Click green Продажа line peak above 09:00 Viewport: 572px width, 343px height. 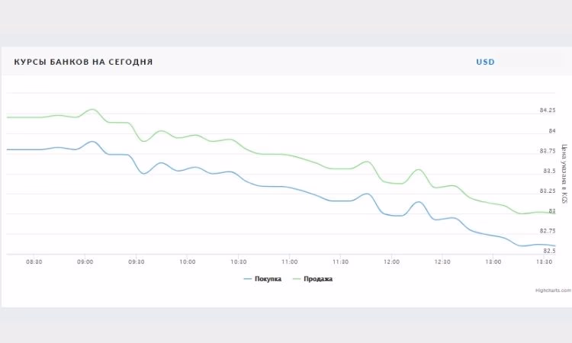pyautogui.click(x=92, y=110)
